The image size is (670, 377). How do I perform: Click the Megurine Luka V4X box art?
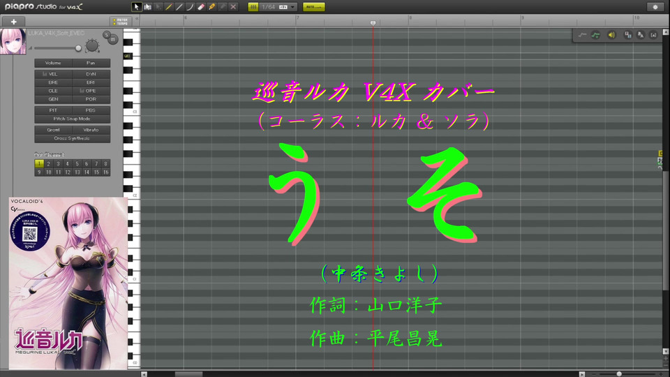tap(68, 283)
